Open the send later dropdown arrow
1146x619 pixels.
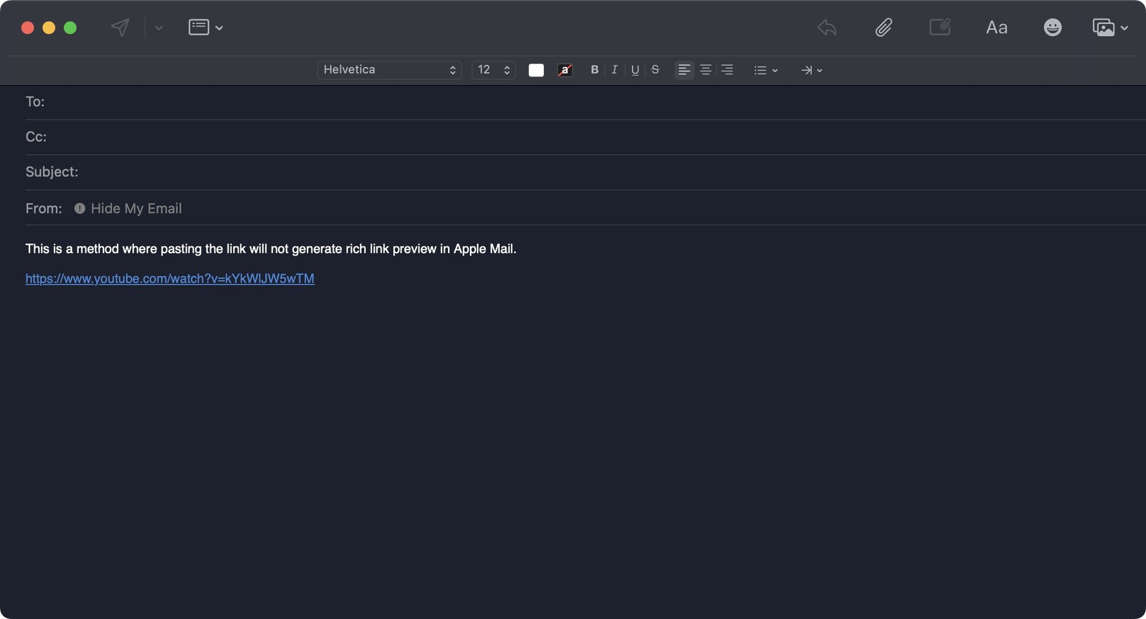click(159, 28)
